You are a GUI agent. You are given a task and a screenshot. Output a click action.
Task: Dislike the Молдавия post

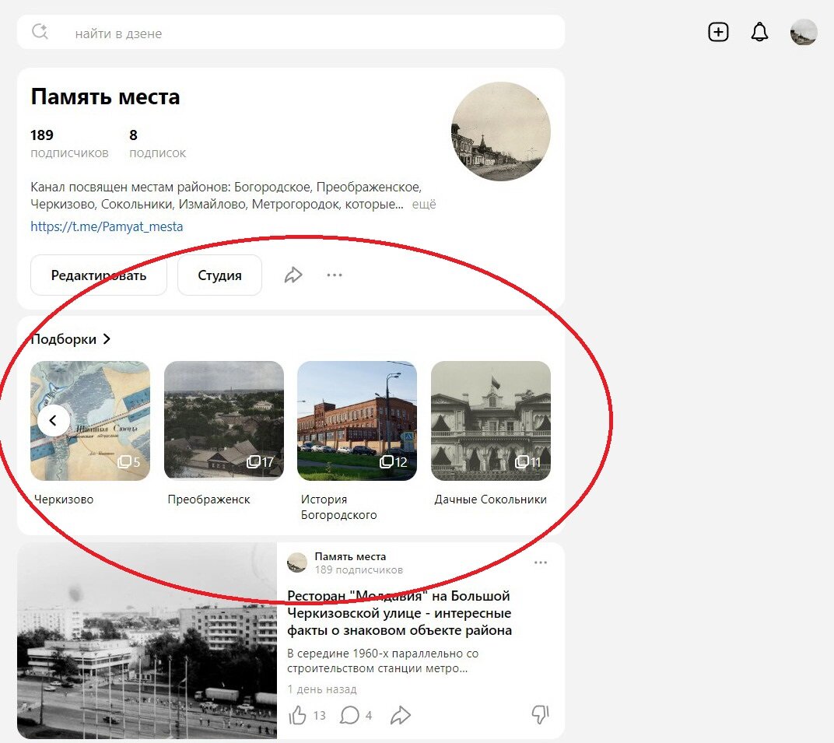pos(540,715)
